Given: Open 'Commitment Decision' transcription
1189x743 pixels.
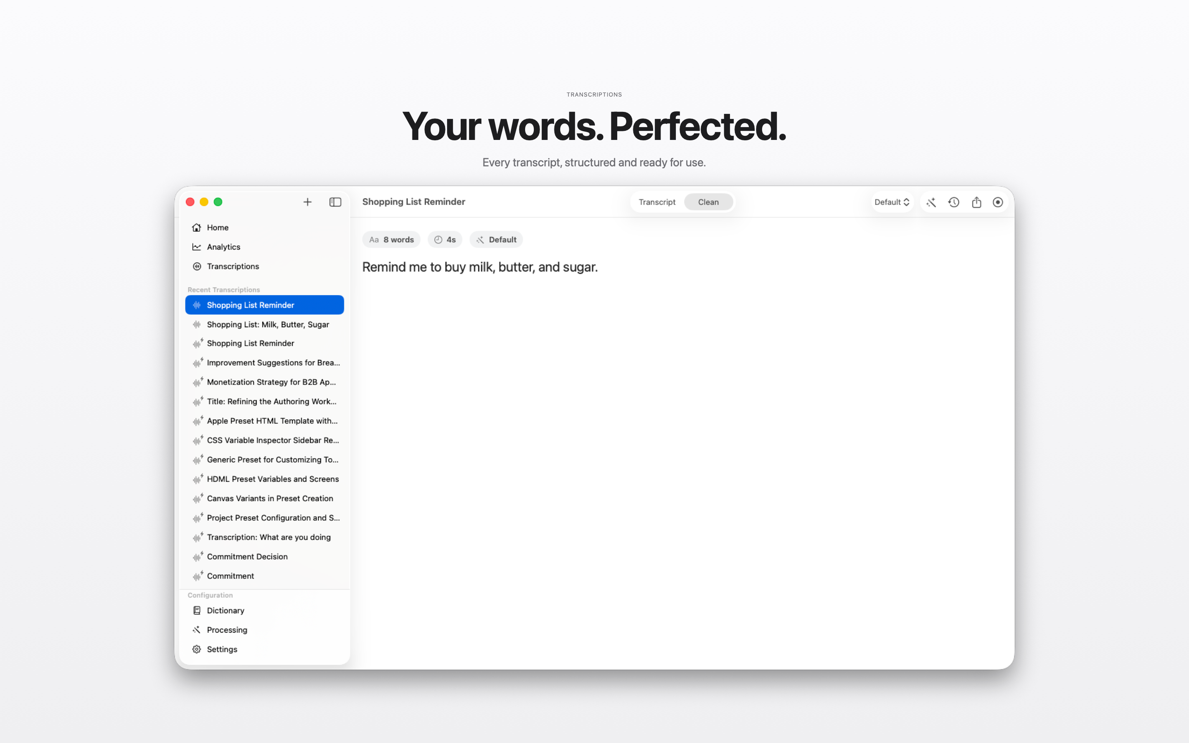Looking at the screenshot, I should pyautogui.click(x=247, y=556).
